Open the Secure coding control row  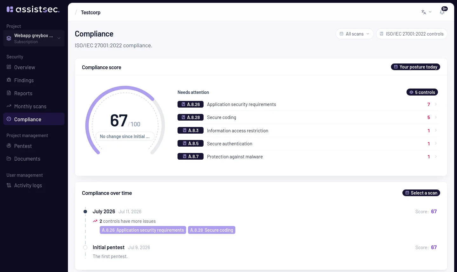click(x=307, y=117)
